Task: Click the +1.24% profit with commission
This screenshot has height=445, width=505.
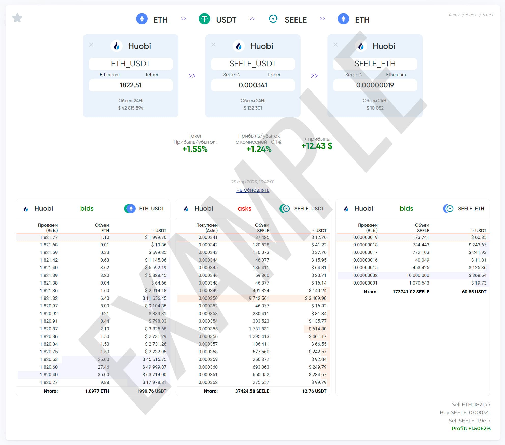Action: 259,149
